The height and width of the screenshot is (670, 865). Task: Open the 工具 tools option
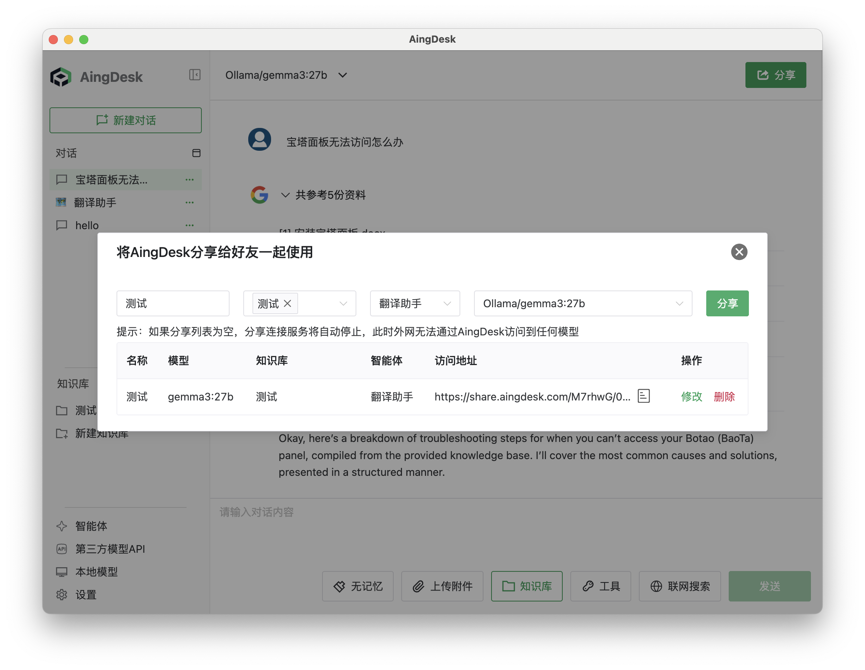tap(600, 587)
